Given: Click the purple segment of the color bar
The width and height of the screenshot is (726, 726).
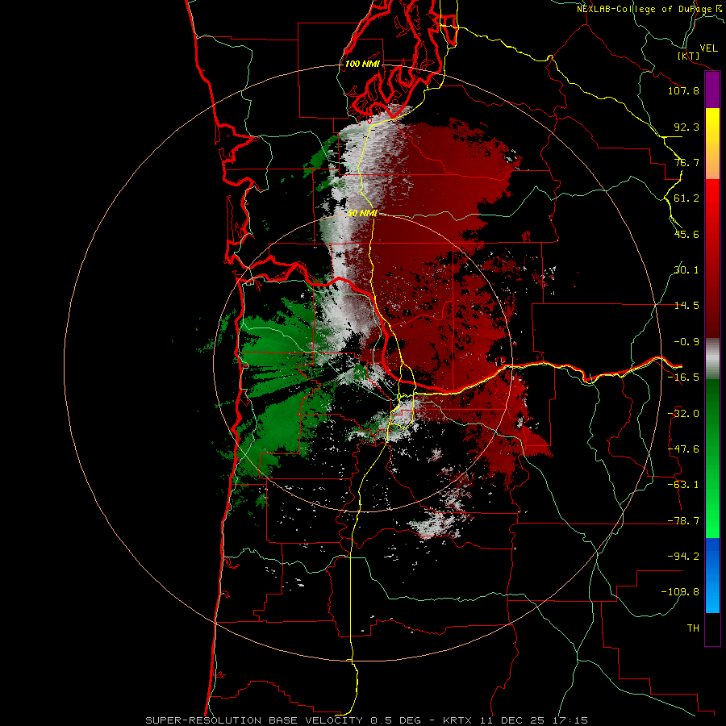Looking at the screenshot, I should coord(712,90).
